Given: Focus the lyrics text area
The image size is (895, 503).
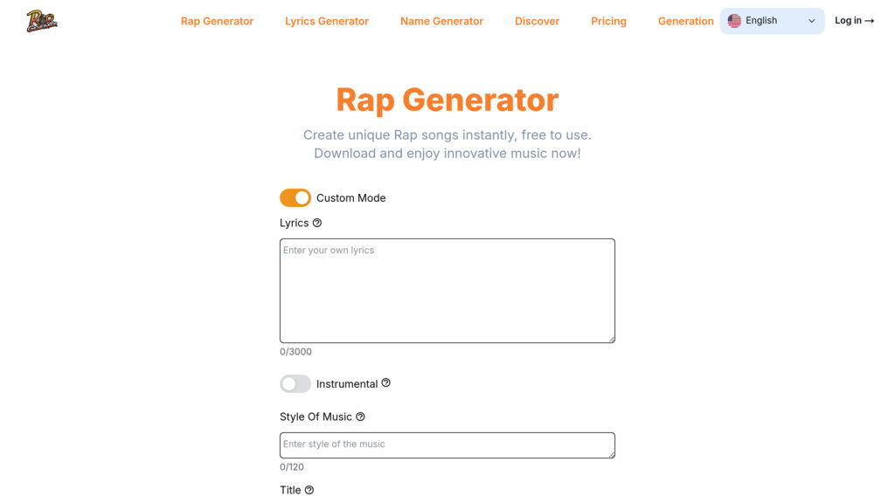Looking at the screenshot, I should click(x=447, y=291).
